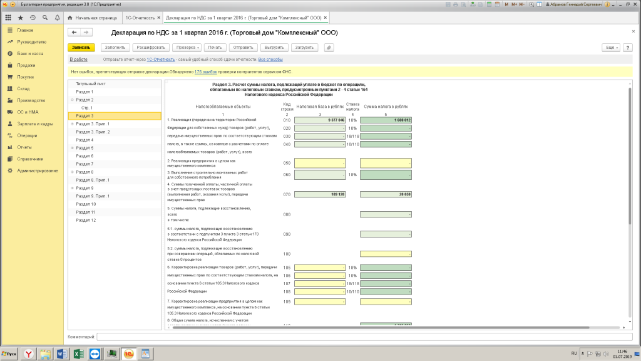The height and width of the screenshot is (361, 641).
Task: Click tax base cell for line 010
Action: (x=320, y=120)
